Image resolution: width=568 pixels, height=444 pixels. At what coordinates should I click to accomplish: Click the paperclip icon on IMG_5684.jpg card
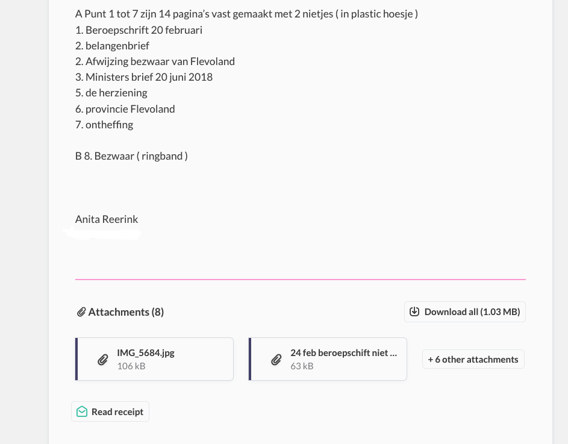(103, 360)
